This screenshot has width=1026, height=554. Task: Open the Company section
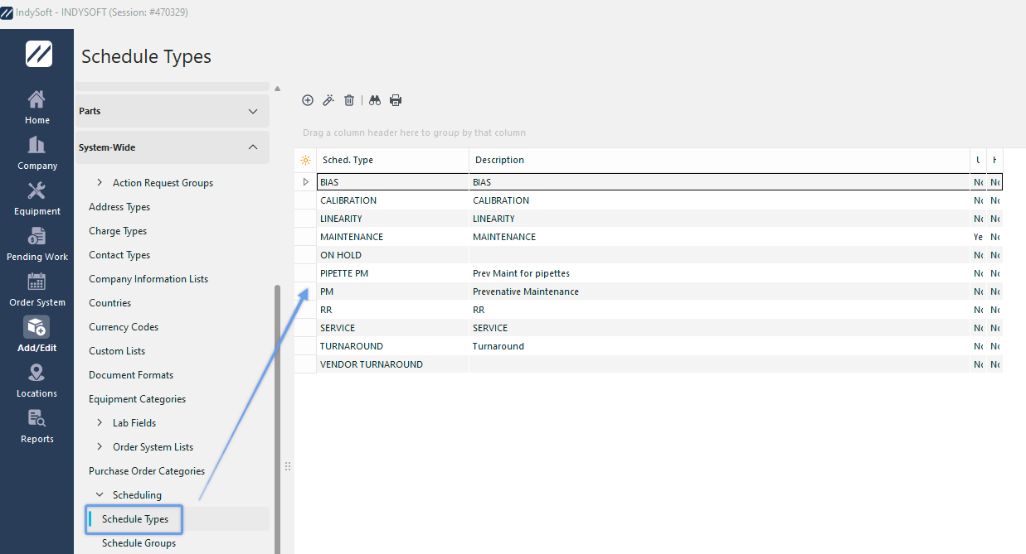[x=36, y=153]
